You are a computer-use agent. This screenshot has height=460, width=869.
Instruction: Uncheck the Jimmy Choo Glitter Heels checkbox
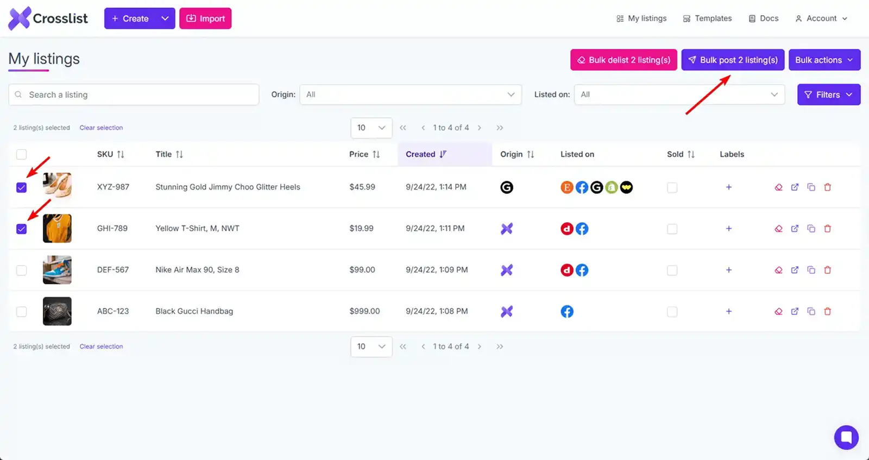pyautogui.click(x=21, y=187)
